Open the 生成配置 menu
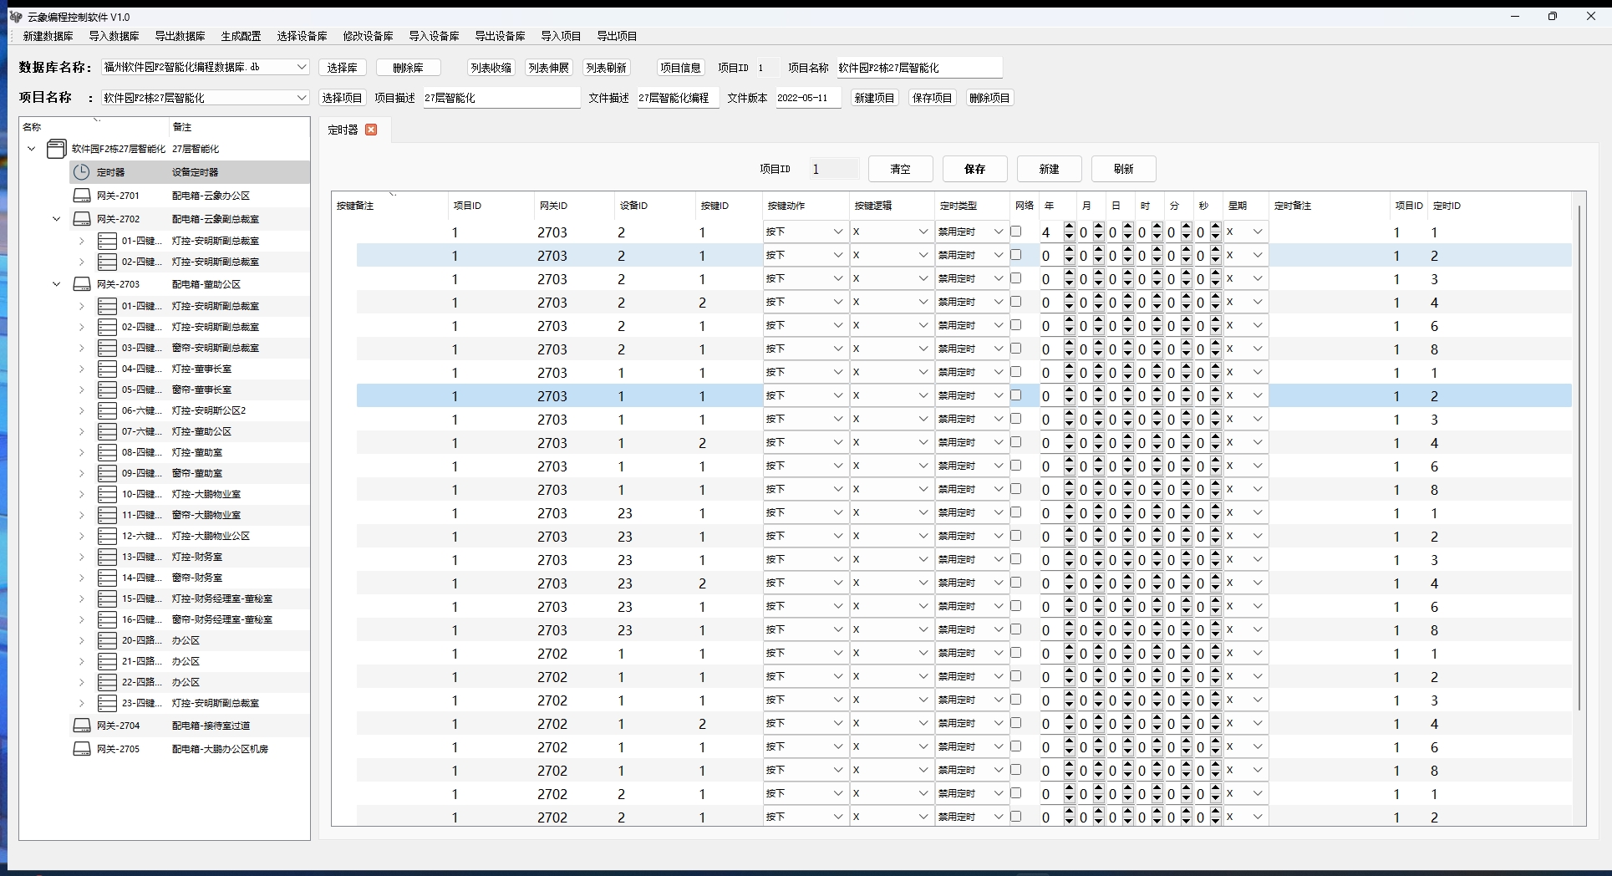The image size is (1612, 876). (x=241, y=36)
